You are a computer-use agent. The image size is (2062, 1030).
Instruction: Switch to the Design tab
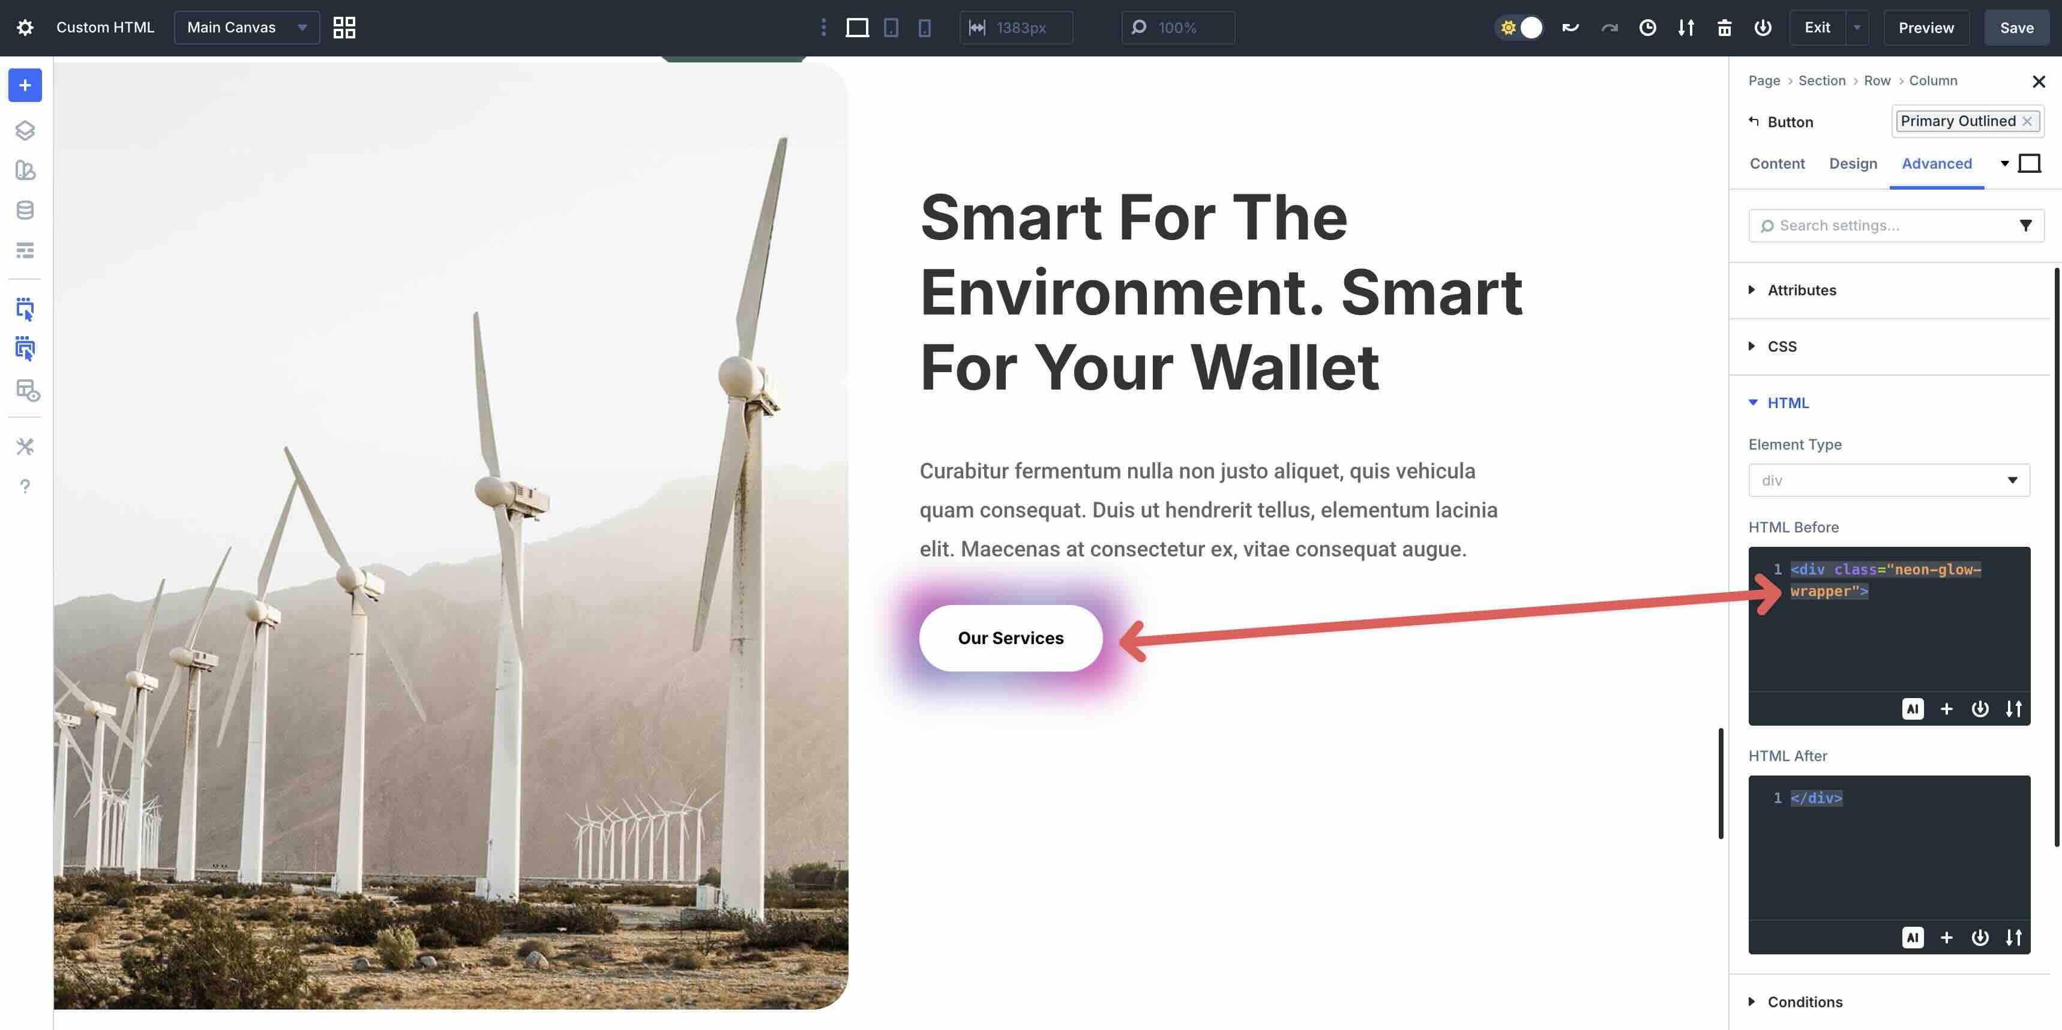[1853, 163]
